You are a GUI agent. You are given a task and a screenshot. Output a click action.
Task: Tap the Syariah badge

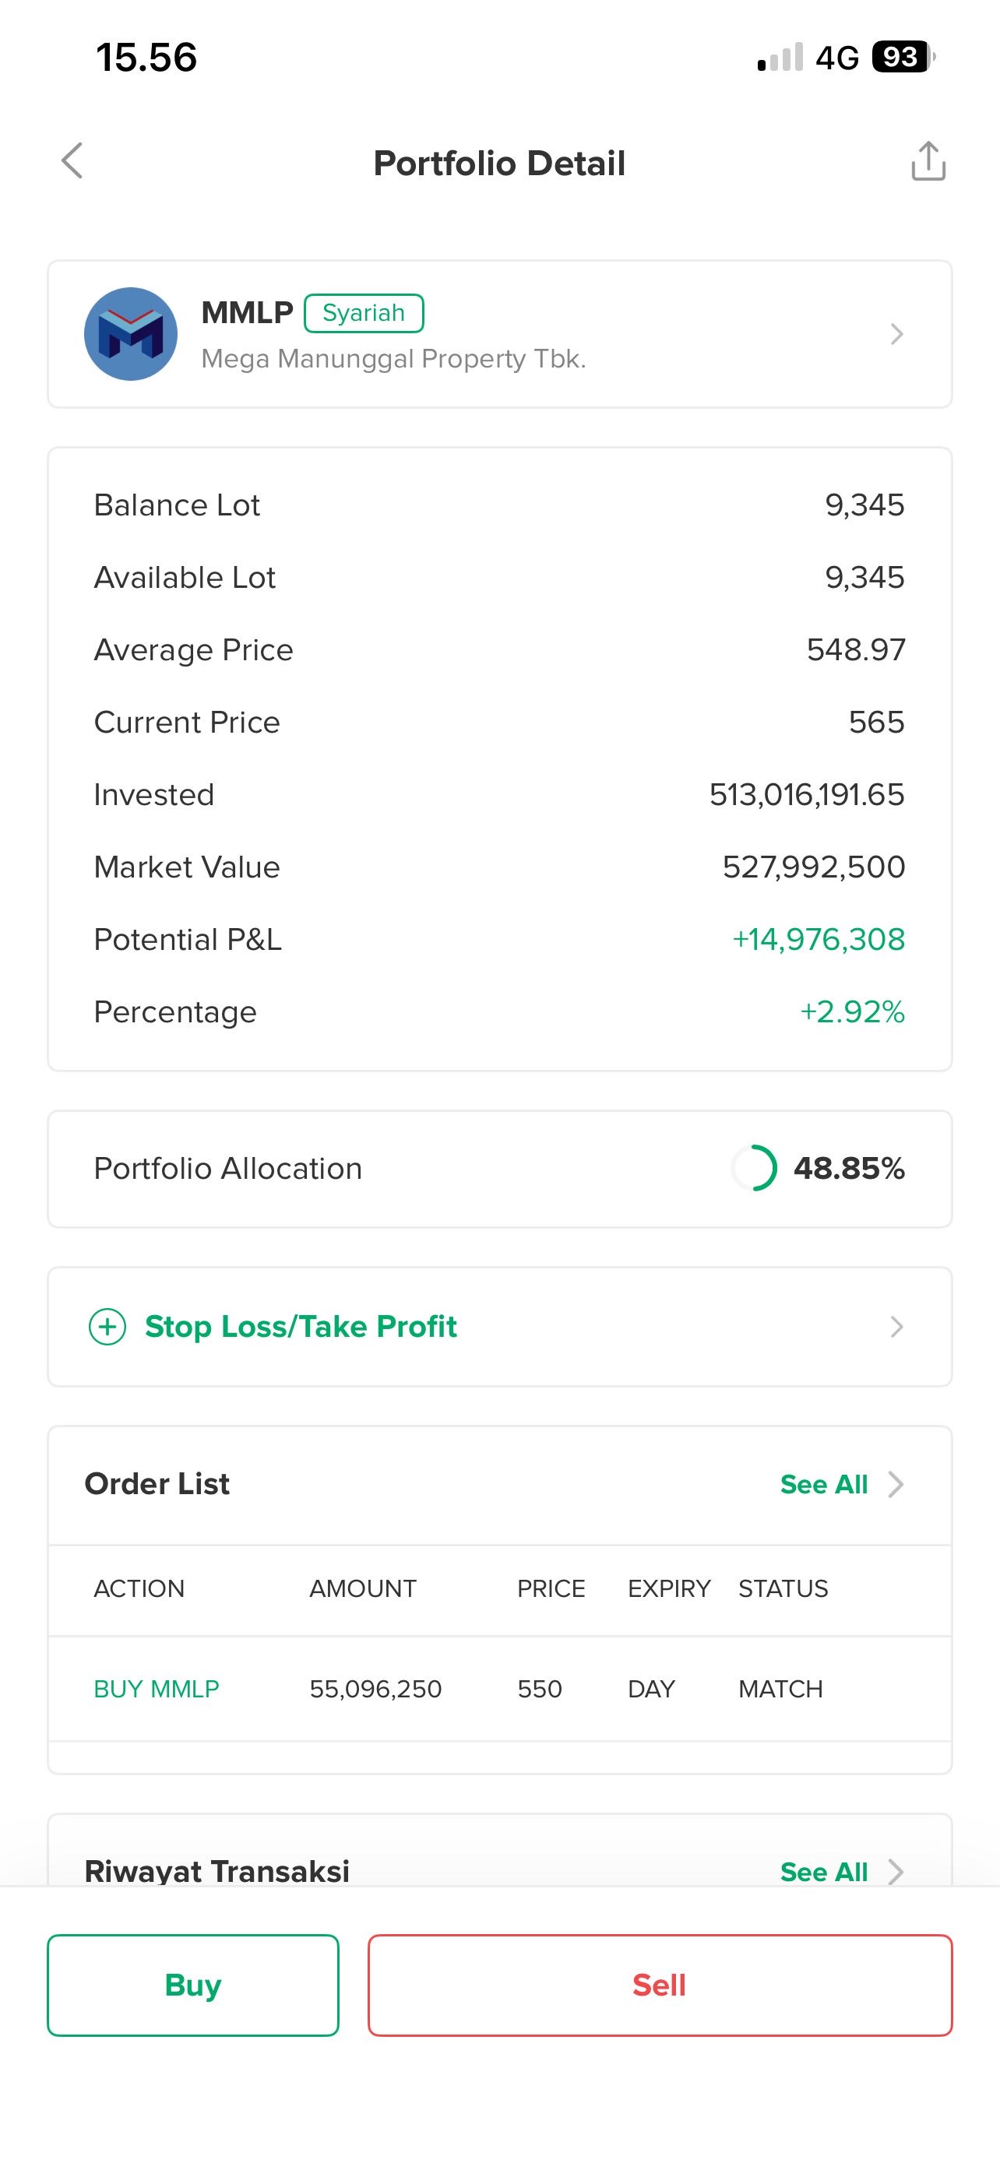click(364, 313)
